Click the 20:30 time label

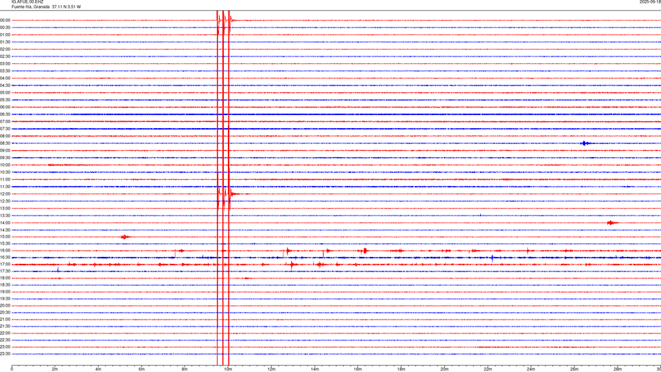pyautogui.click(x=6, y=313)
